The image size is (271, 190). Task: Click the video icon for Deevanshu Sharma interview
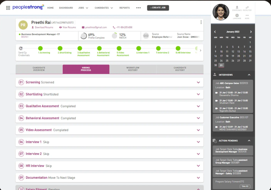pos(216,93)
